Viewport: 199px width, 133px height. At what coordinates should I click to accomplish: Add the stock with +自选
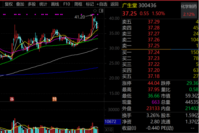102,4
